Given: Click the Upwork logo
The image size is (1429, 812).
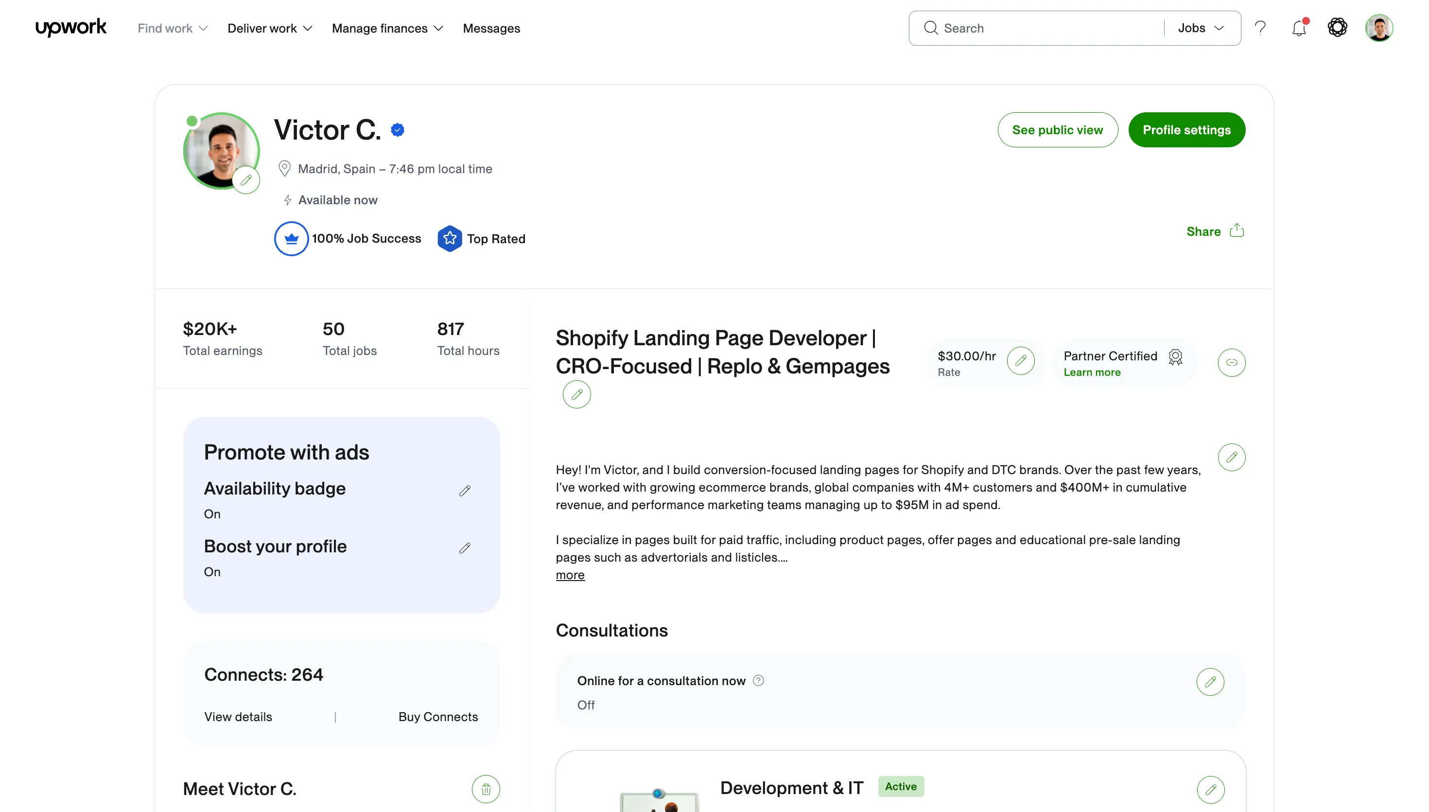Looking at the screenshot, I should coord(71,27).
